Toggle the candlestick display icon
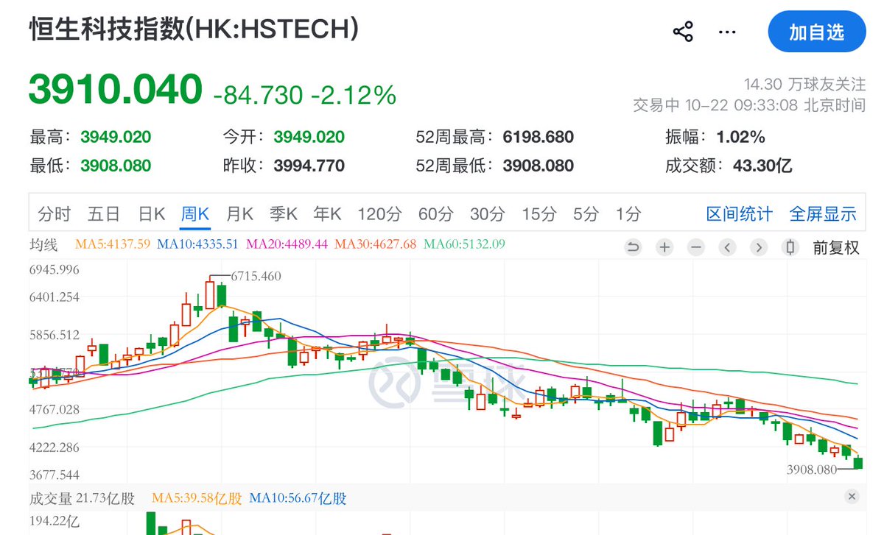Viewport: 884px width, 535px height. (790, 247)
